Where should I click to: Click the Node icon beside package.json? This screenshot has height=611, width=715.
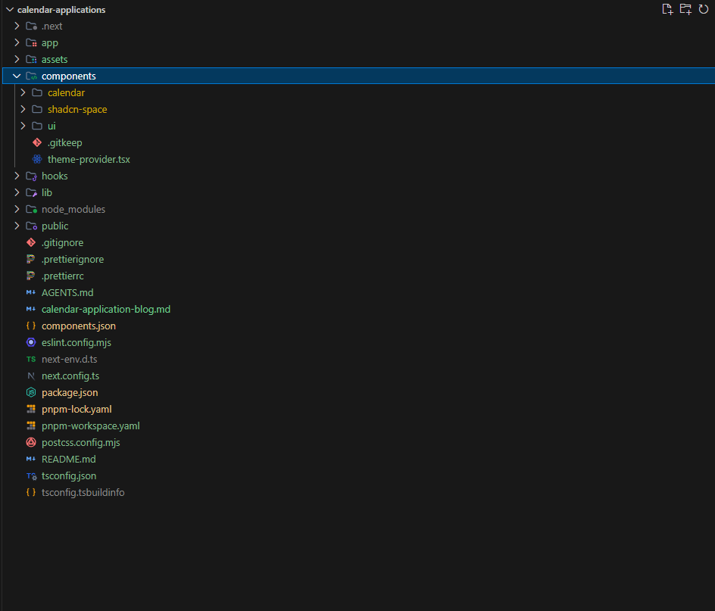click(x=31, y=393)
